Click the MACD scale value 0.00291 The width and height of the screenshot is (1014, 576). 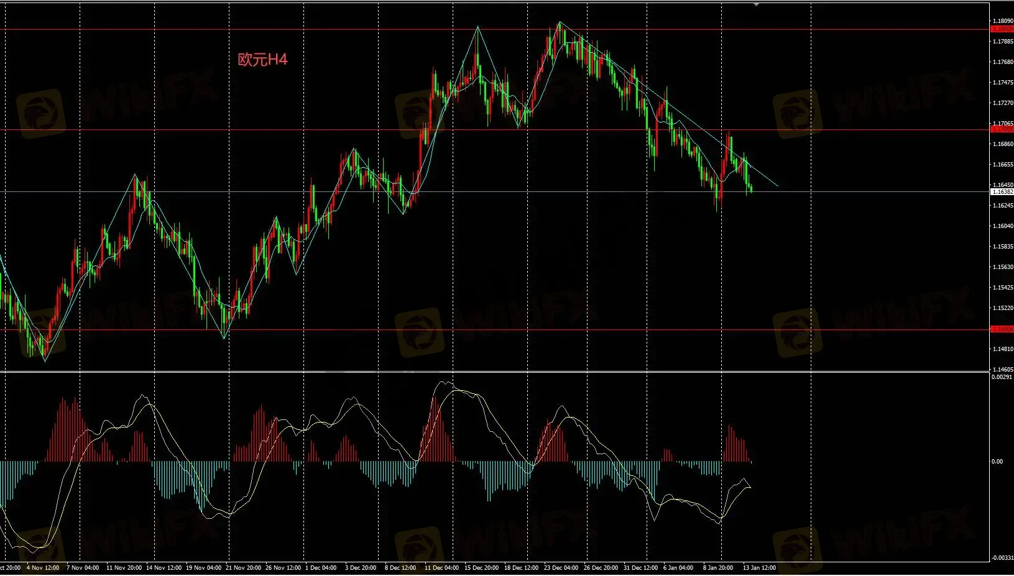coord(1002,377)
